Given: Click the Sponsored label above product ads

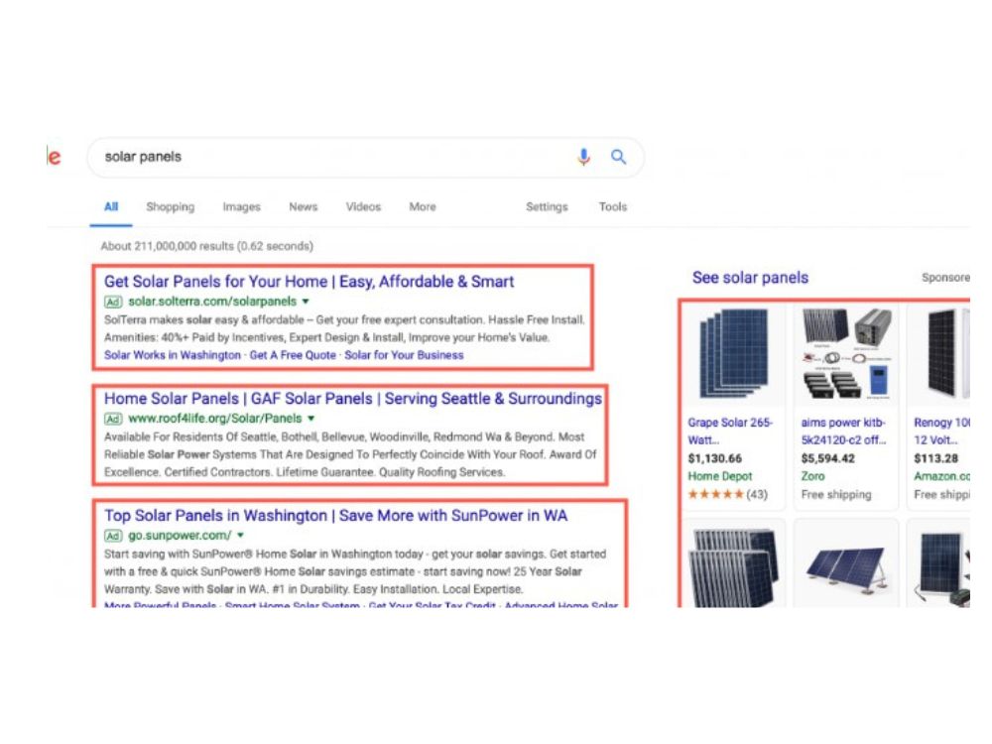Looking at the screenshot, I should pos(945,277).
